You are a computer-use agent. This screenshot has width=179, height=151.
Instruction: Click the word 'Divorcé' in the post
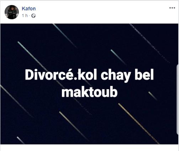click(50, 75)
